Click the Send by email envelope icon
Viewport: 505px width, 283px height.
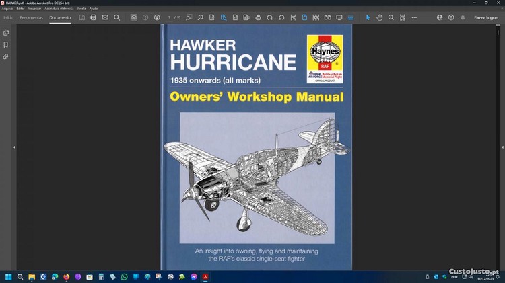click(x=105, y=17)
